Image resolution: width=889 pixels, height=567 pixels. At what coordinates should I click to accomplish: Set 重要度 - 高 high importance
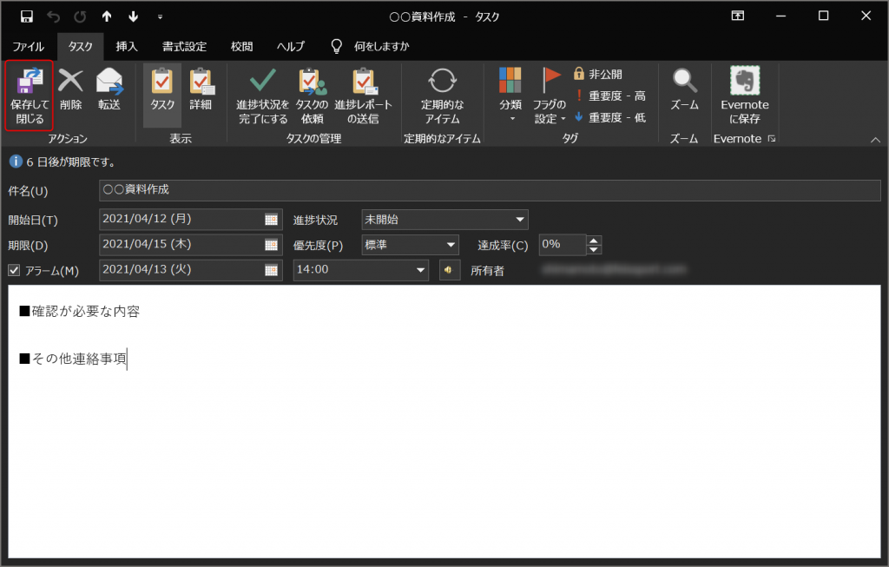610,96
